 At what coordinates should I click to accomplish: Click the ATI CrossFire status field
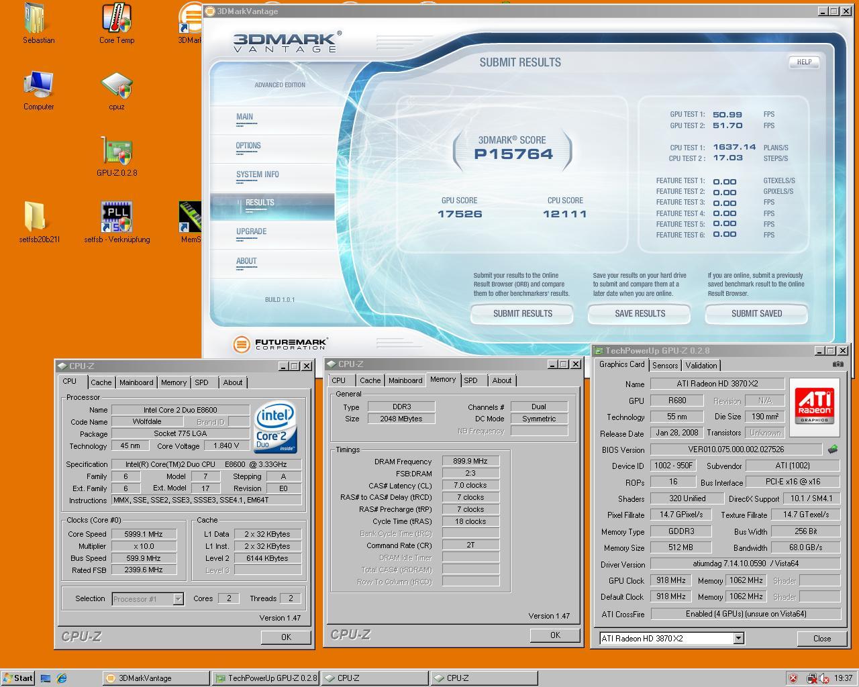[x=746, y=614]
